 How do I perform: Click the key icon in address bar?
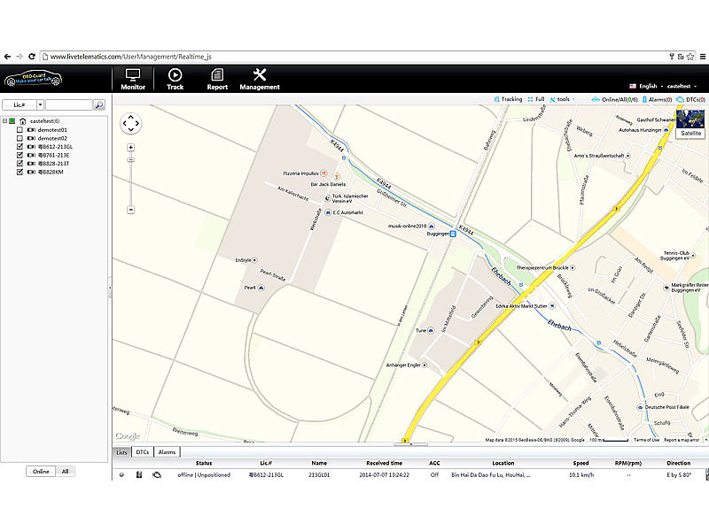[x=672, y=57]
